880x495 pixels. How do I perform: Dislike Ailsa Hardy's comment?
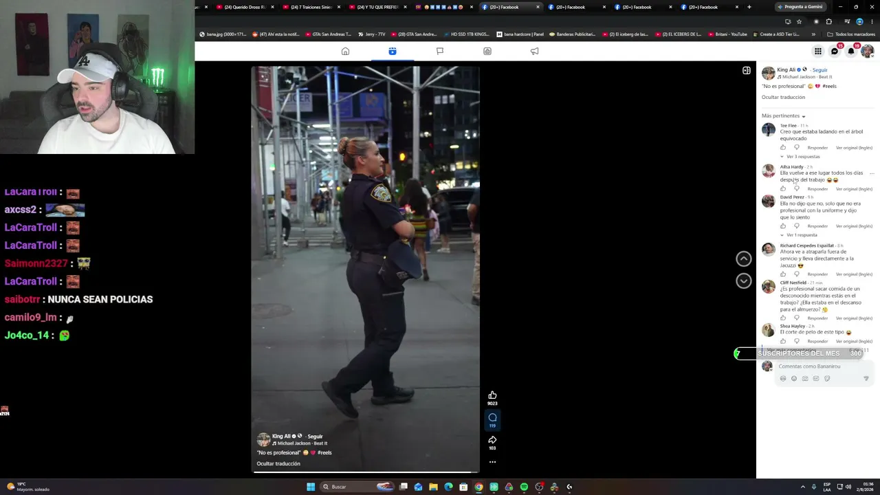pyautogui.click(x=797, y=188)
